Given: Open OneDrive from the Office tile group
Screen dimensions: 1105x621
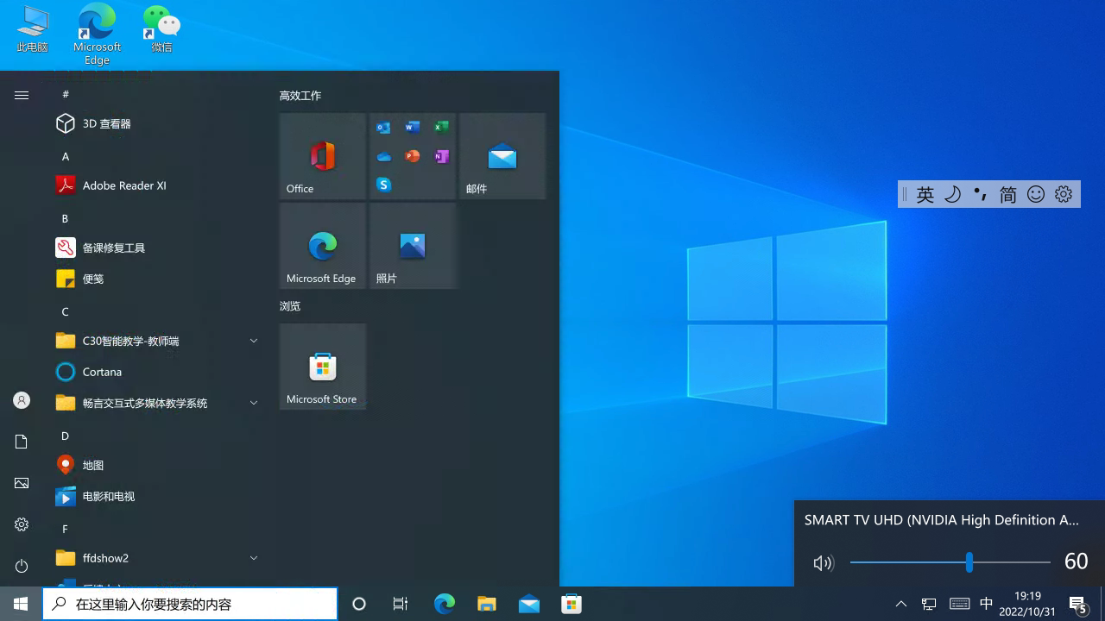Looking at the screenshot, I should tap(384, 156).
